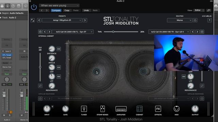
Task: Toggle the plugin power bypass button
Action: pos(34,7)
